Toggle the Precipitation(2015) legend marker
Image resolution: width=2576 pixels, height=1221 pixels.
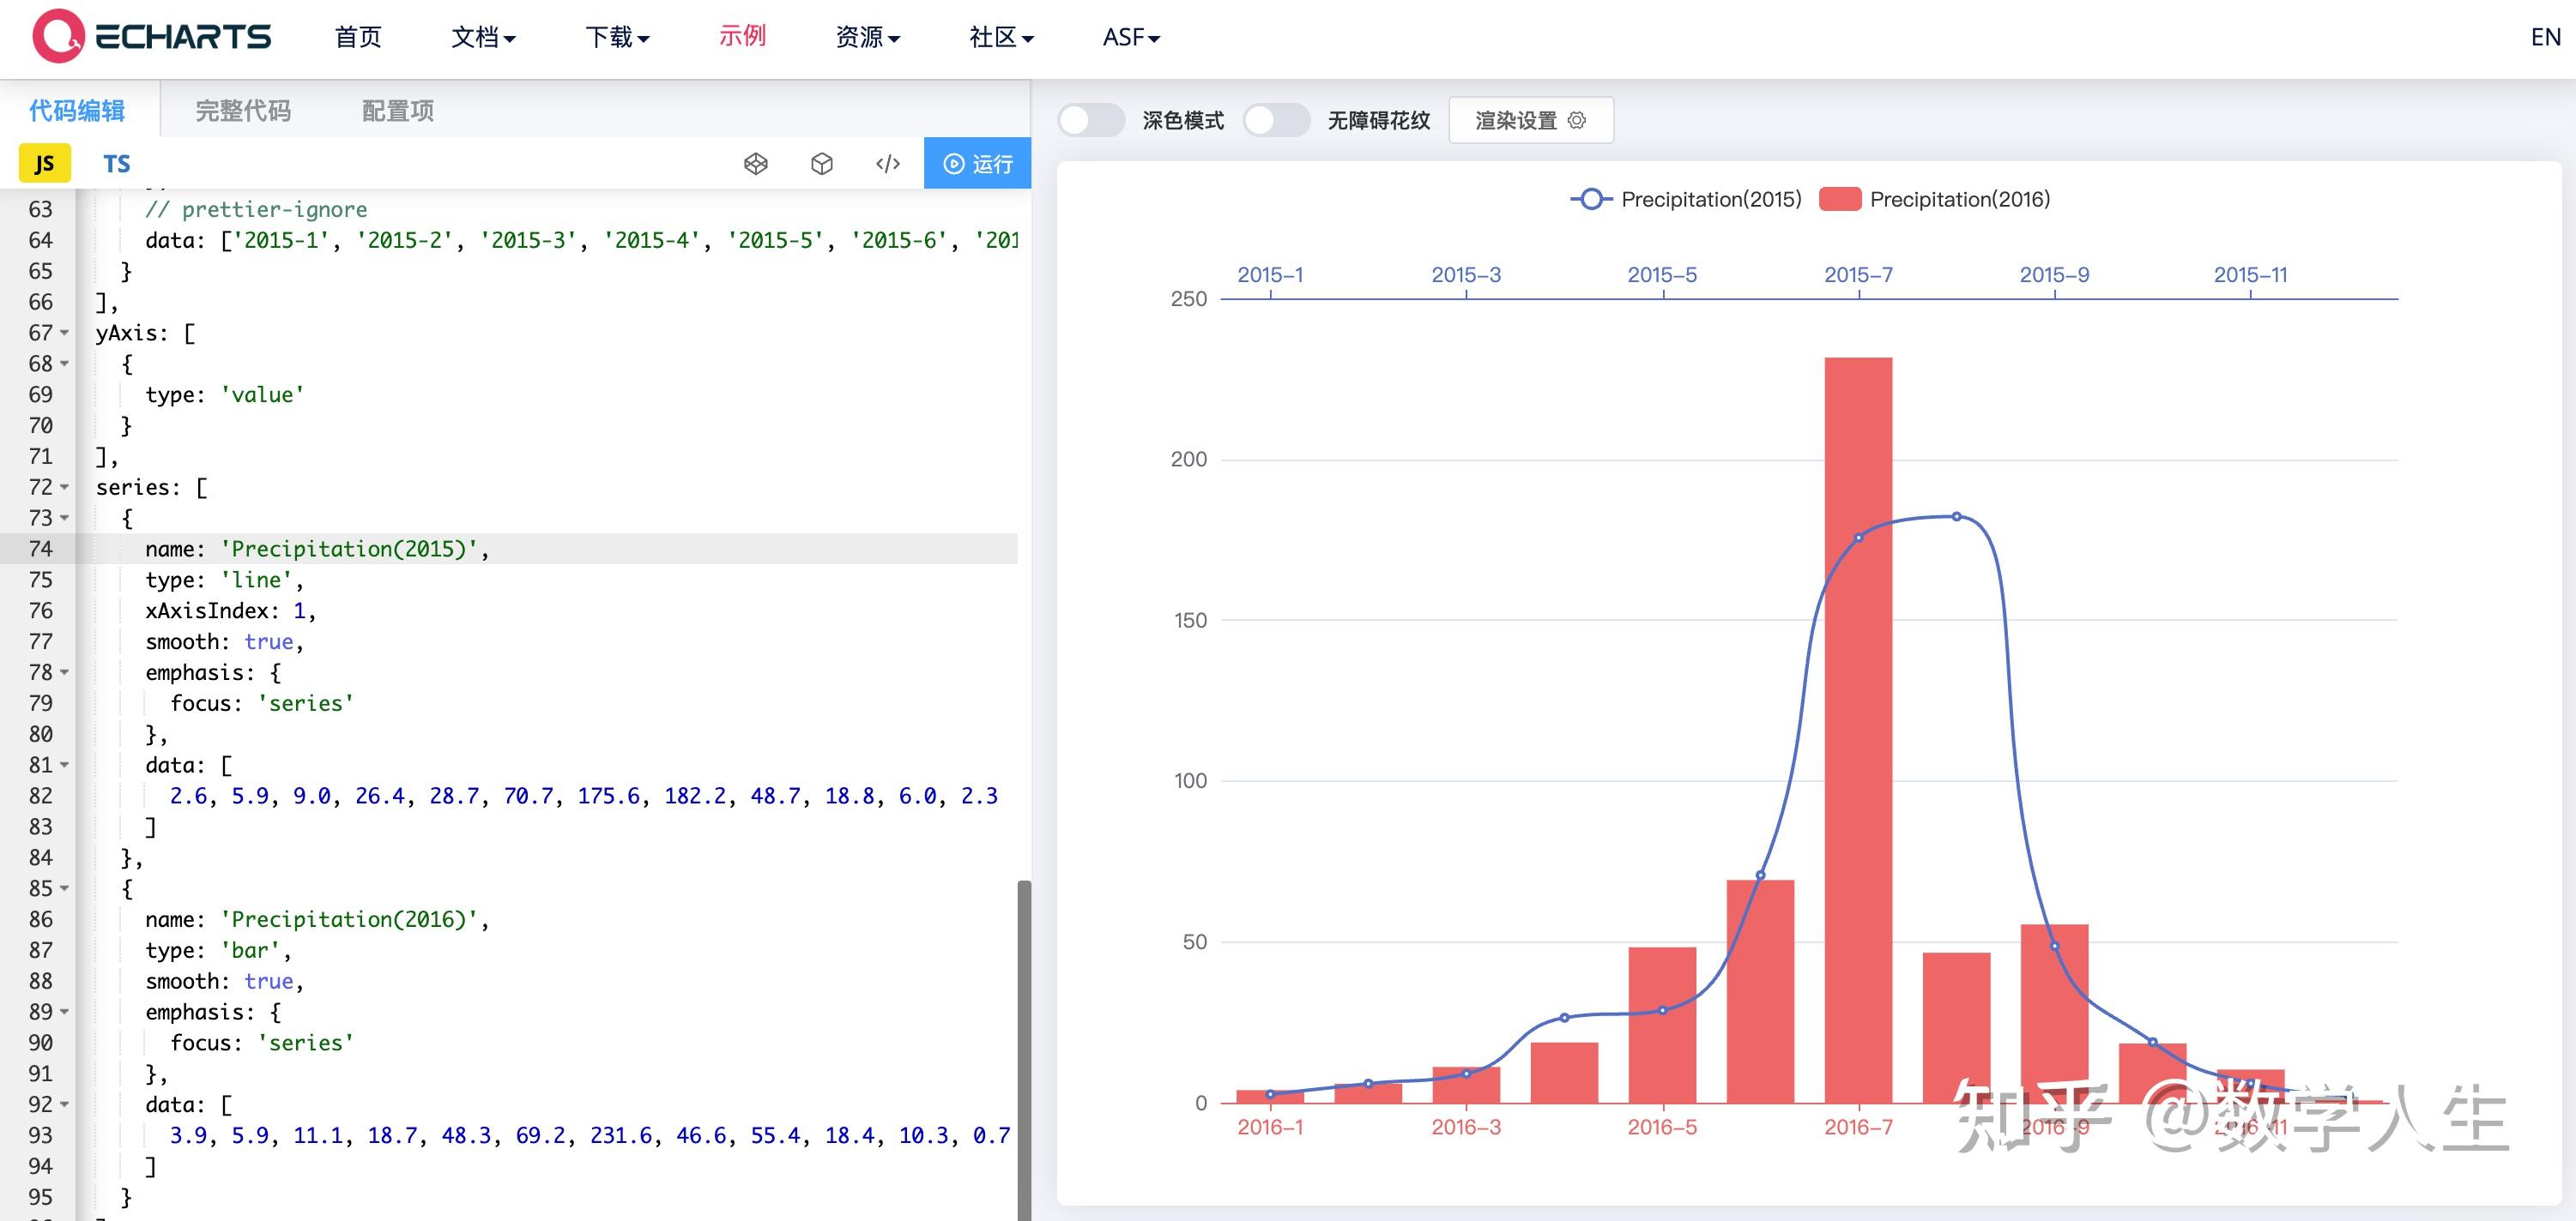coord(1591,199)
